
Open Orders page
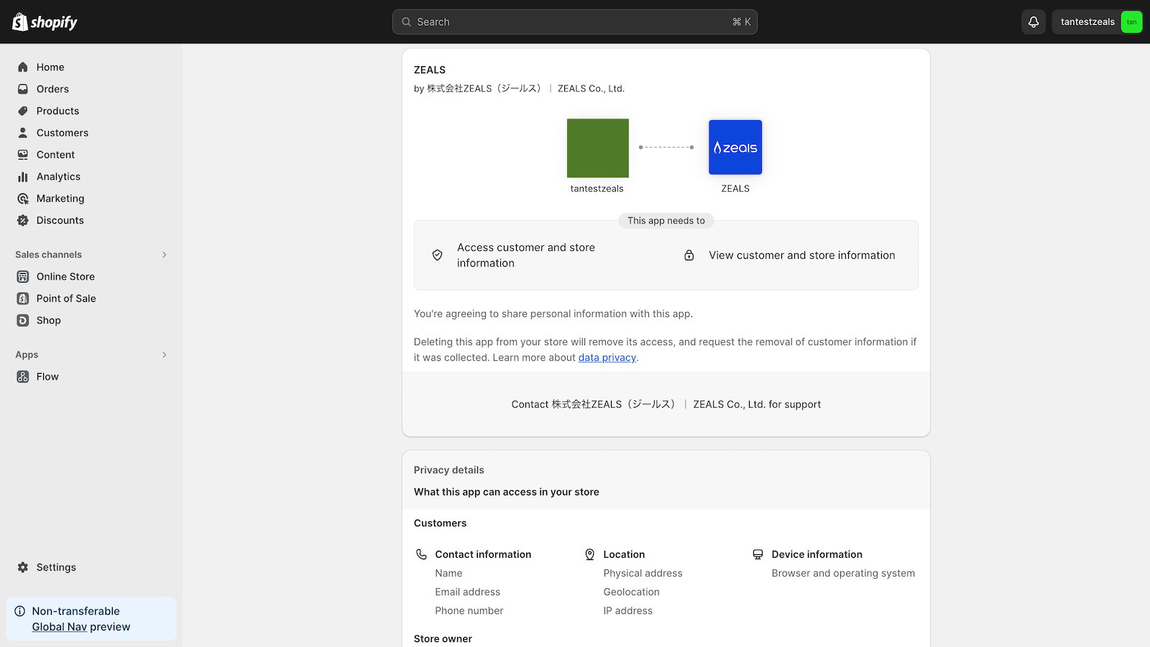pos(52,89)
